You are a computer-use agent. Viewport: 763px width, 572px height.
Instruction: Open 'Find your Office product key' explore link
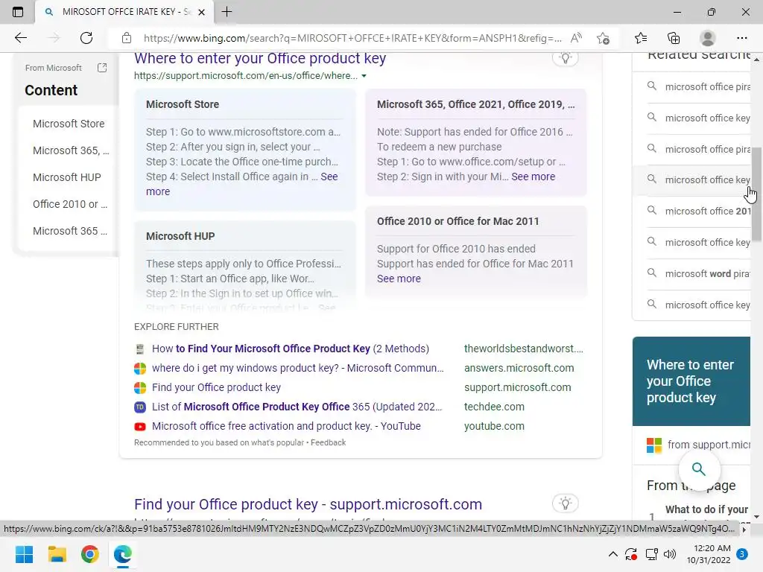[216, 387]
